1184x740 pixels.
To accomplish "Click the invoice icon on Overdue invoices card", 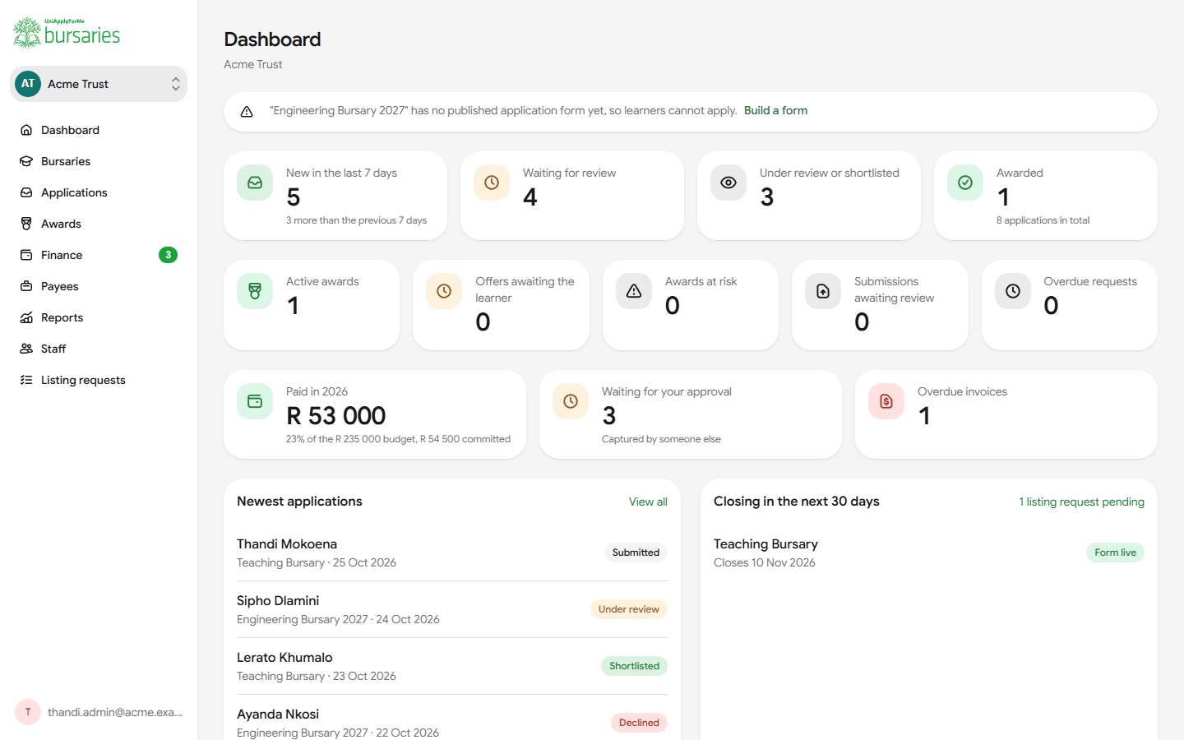I will [x=886, y=401].
